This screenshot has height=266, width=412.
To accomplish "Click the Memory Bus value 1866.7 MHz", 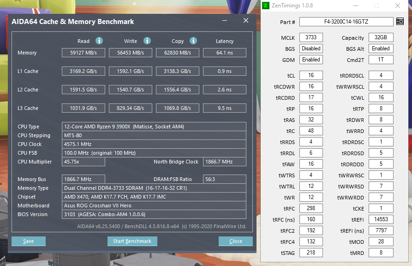I will pos(84,179).
